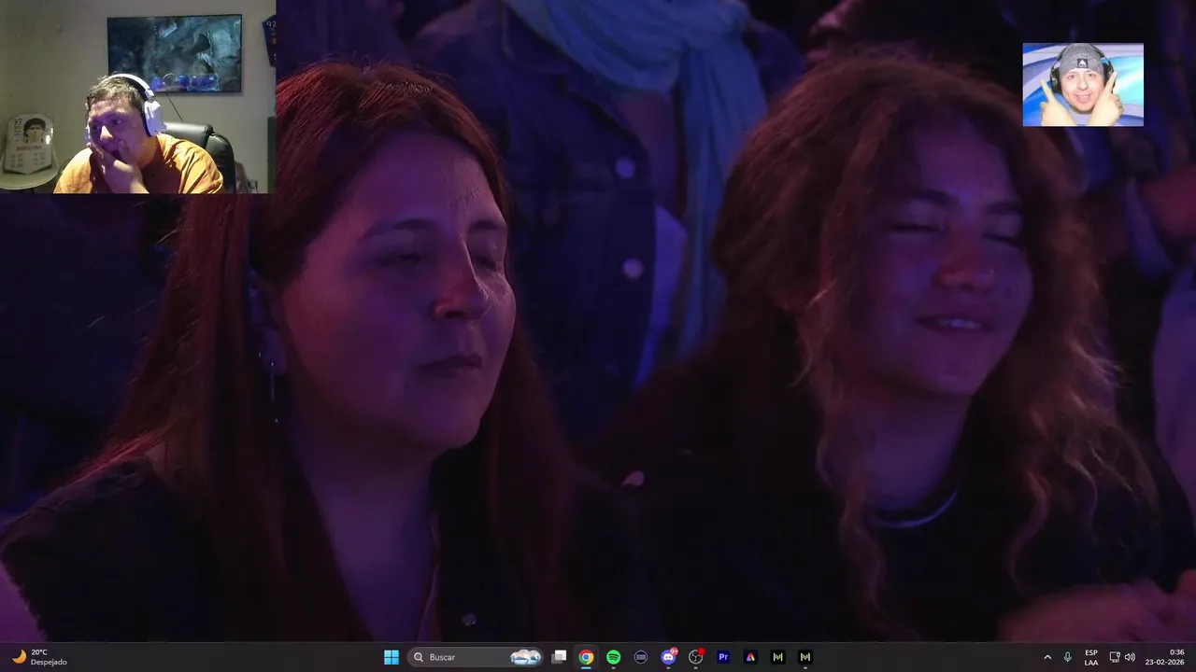Click the thumbs-up streamer overlay thumbnail
The height and width of the screenshot is (672, 1196).
pyautogui.click(x=1083, y=84)
